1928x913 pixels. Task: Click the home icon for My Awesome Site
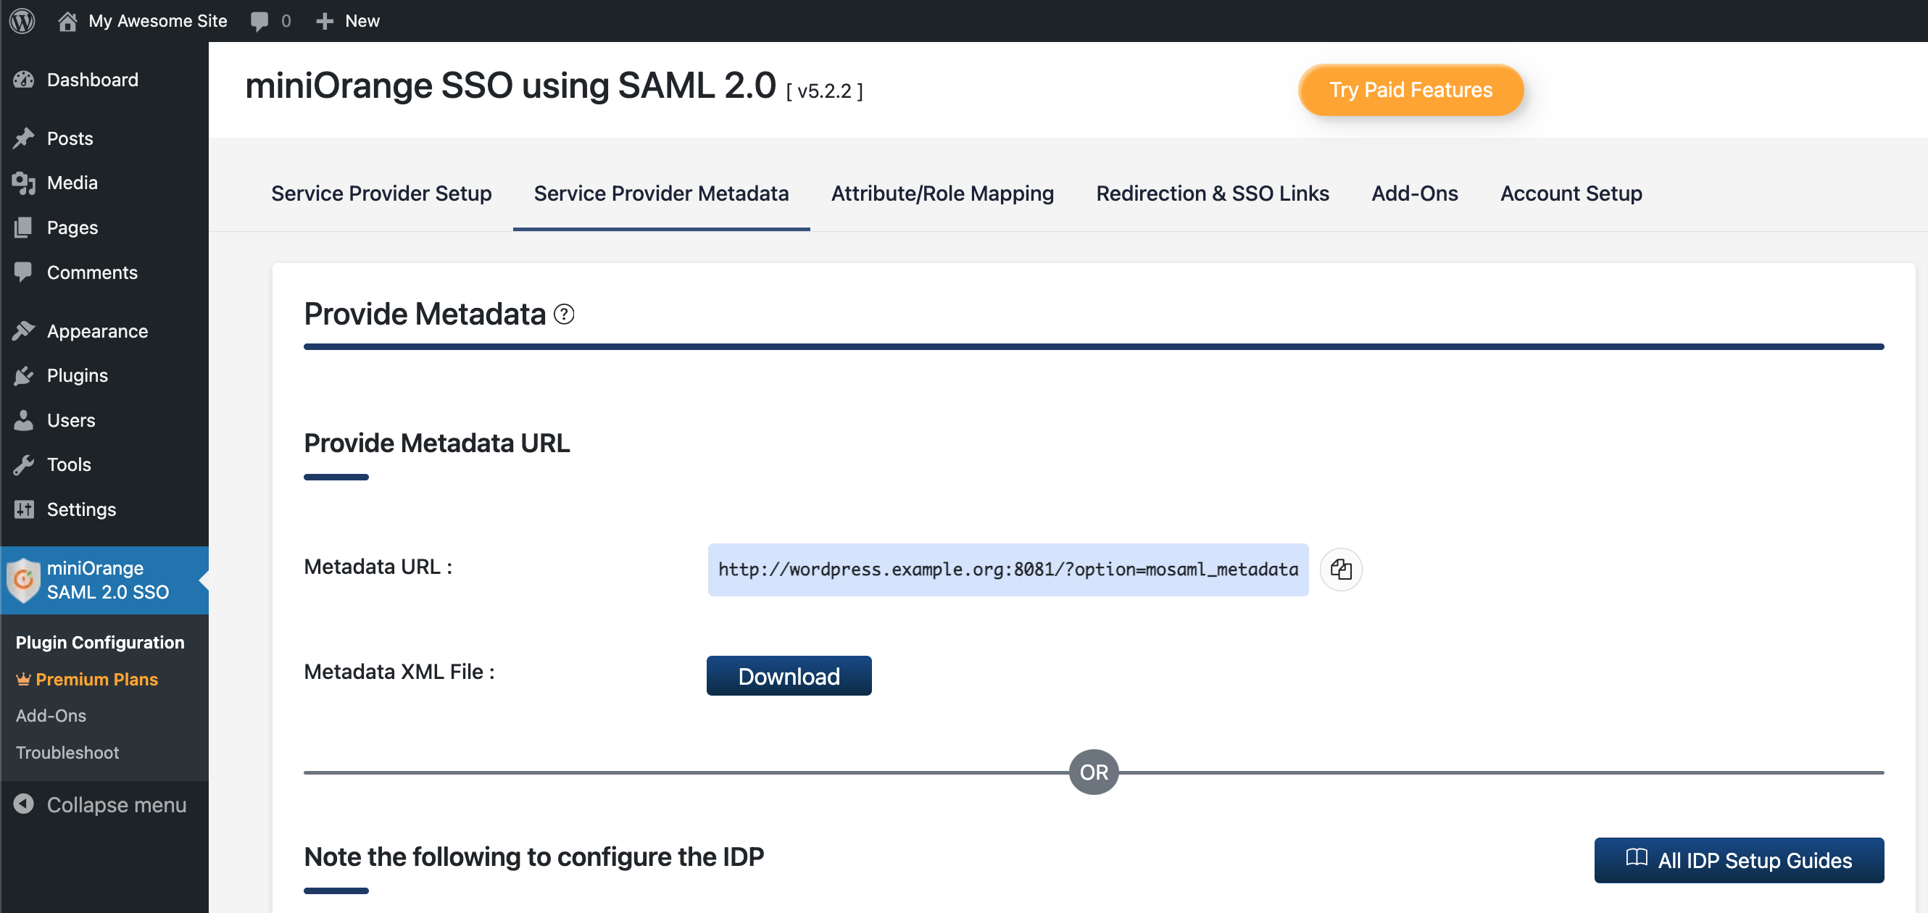(x=67, y=20)
